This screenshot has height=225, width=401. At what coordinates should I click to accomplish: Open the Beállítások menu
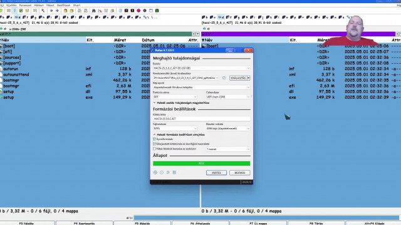(63, 5)
